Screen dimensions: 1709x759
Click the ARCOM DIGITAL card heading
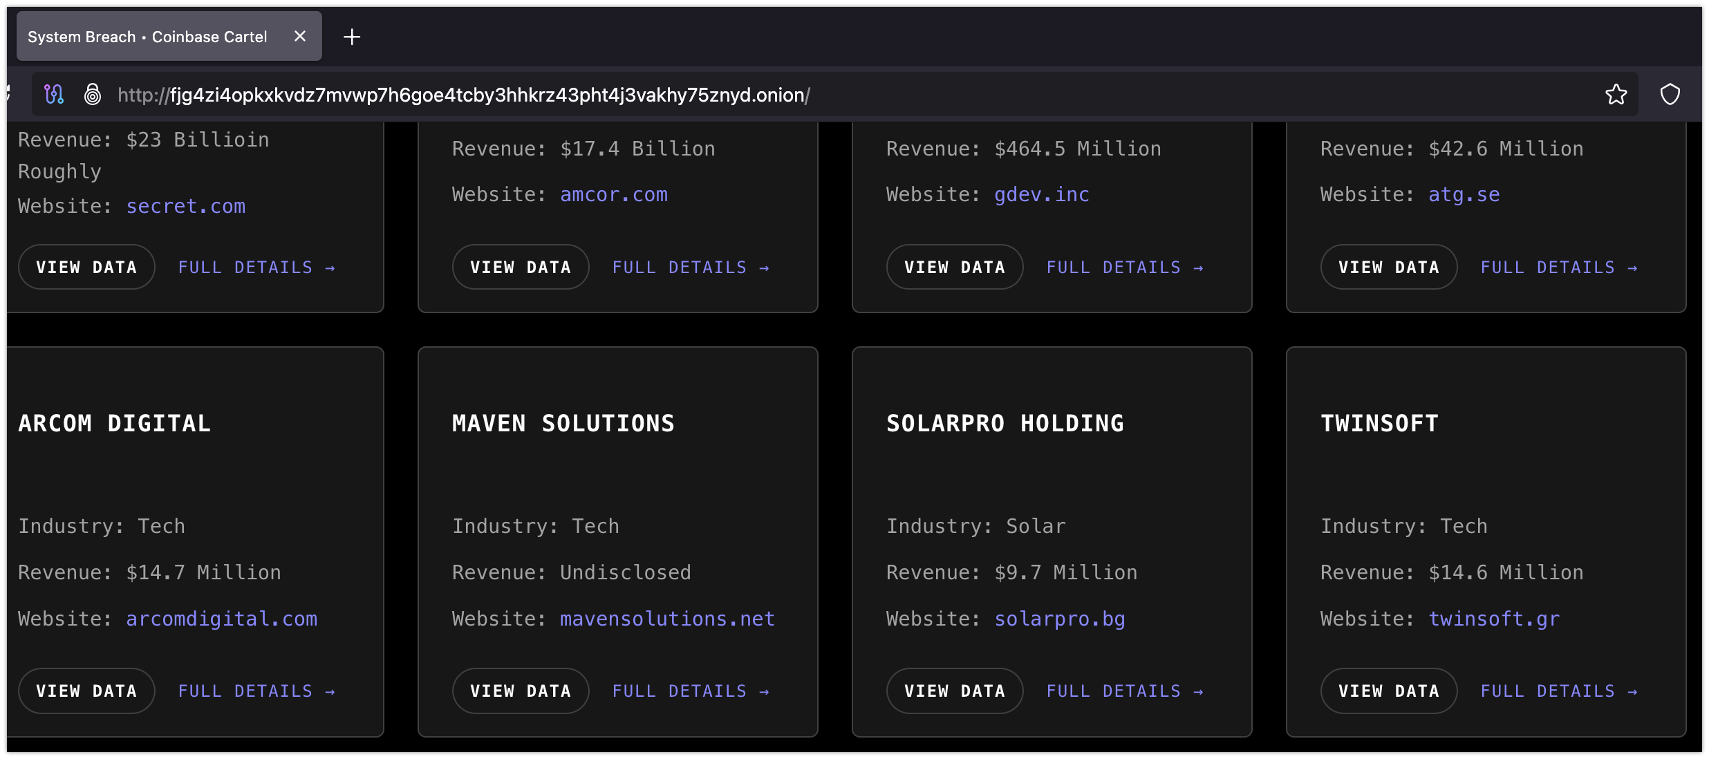(115, 423)
